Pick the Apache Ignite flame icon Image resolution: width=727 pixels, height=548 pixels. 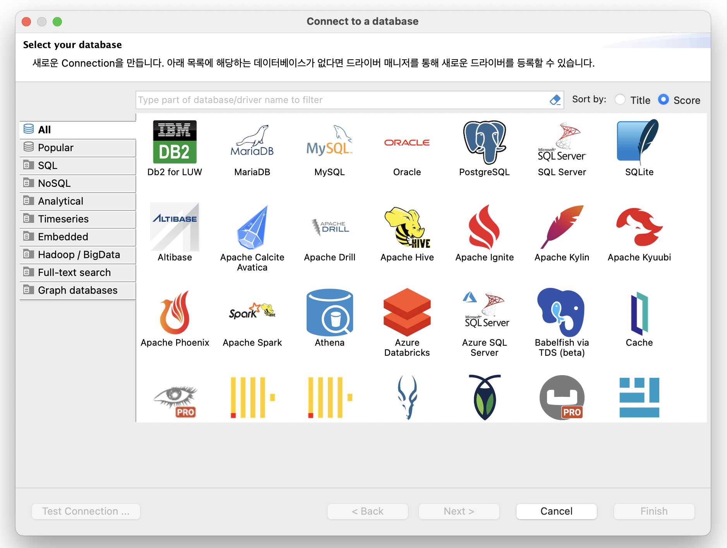coord(484,227)
